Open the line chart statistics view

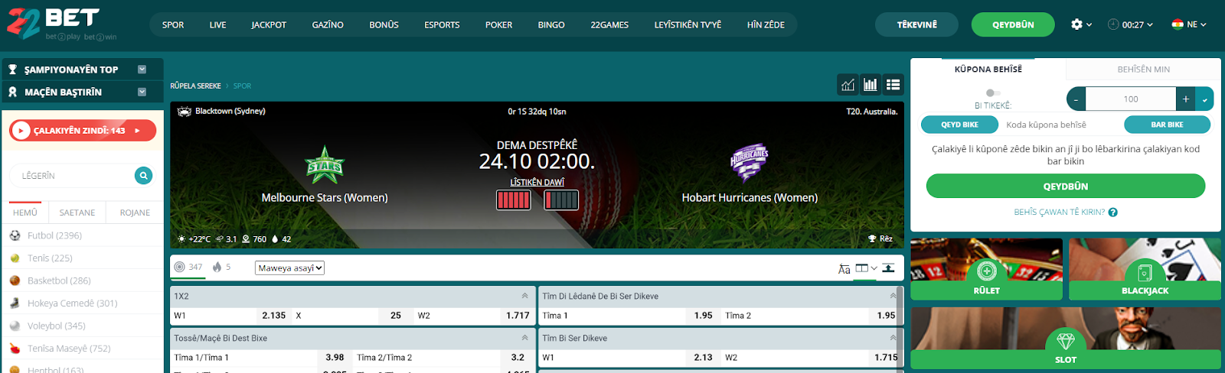pyautogui.click(x=848, y=85)
